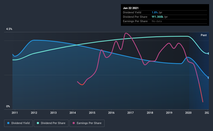Viewport: 213px width, 131px height.
Task: Click the teal Dividend Per Share legend dot
Action: click(38, 123)
